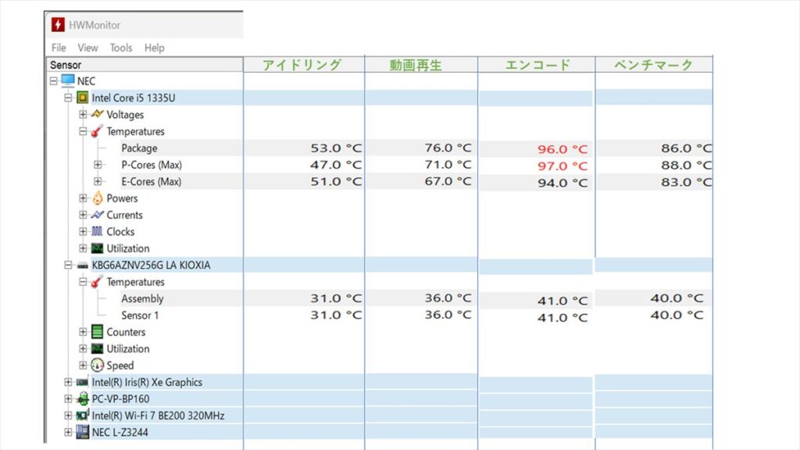The width and height of the screenshot is (800, 450).
Task: Click the KIOXIA SSD drive icon
Action: coord(82,266)
